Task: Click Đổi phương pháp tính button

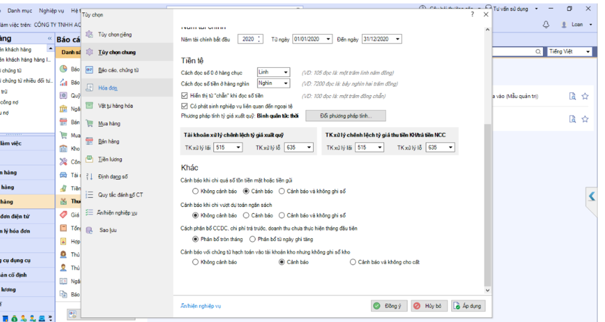Action: [346, 116]
